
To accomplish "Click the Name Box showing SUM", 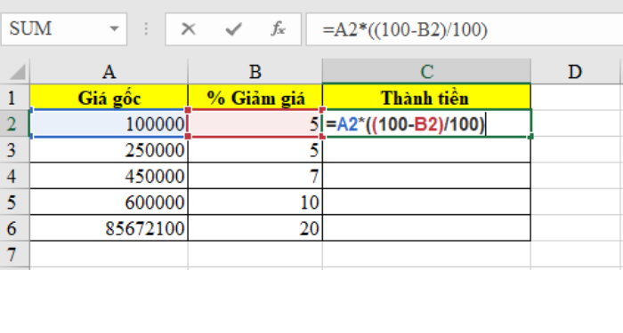I will click(x=63, y=29).
